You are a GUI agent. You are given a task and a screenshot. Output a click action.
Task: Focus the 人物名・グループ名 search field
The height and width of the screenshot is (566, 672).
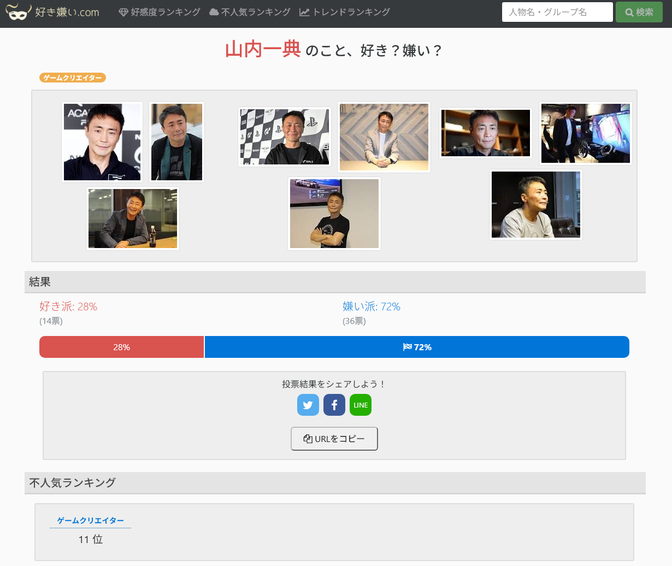tap(557, 12)
